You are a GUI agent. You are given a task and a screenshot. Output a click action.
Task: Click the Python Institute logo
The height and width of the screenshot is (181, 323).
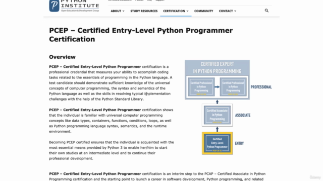(74, 6)
